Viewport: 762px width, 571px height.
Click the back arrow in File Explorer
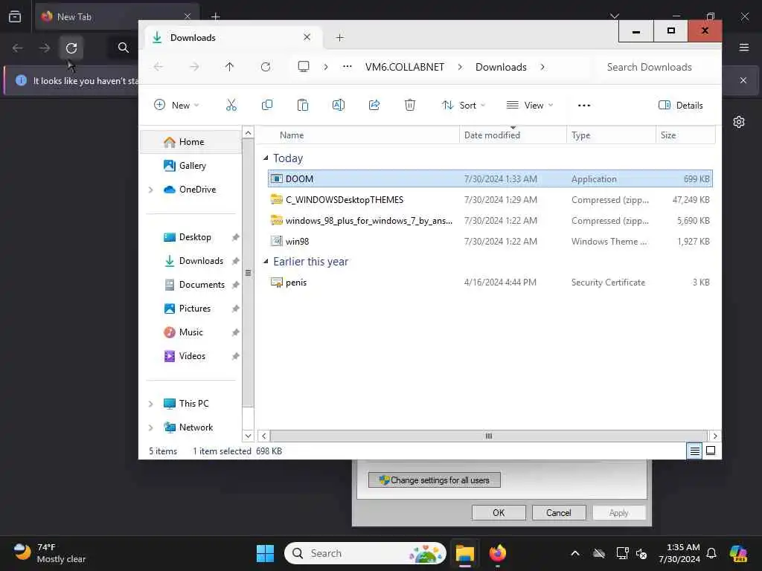(159, 67)
